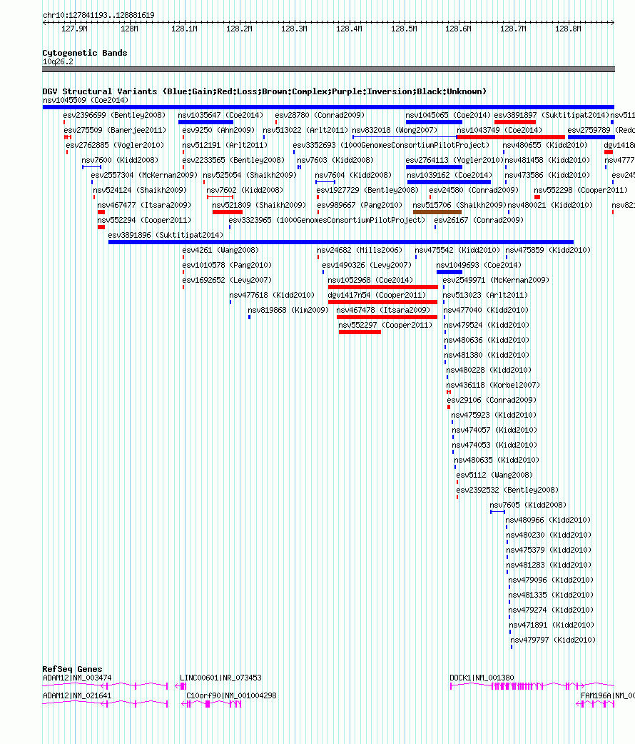Select esv2764113 (Vogler2010) variant
This screenshot has height=744, width=635.
tap(454, 161)
